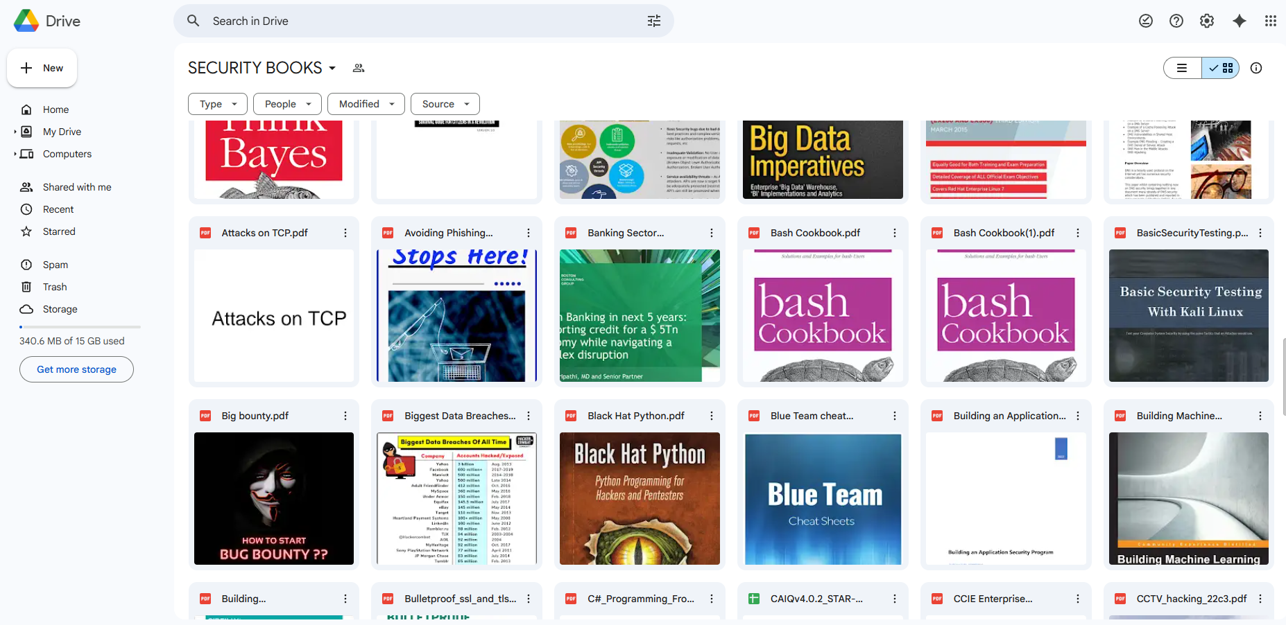Open the Google Drive logo home link
This screenshot has height=625, width=1286.
(x=47, y=21)
